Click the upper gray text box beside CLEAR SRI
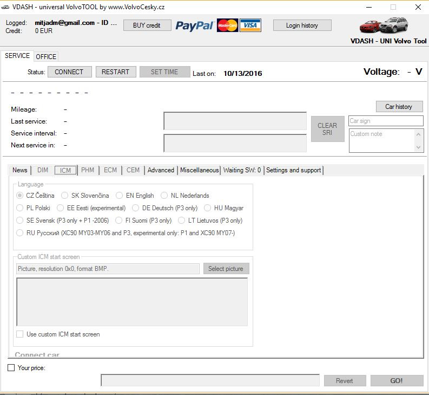This screenshot has width=429, height=395. tap(235, 121)
